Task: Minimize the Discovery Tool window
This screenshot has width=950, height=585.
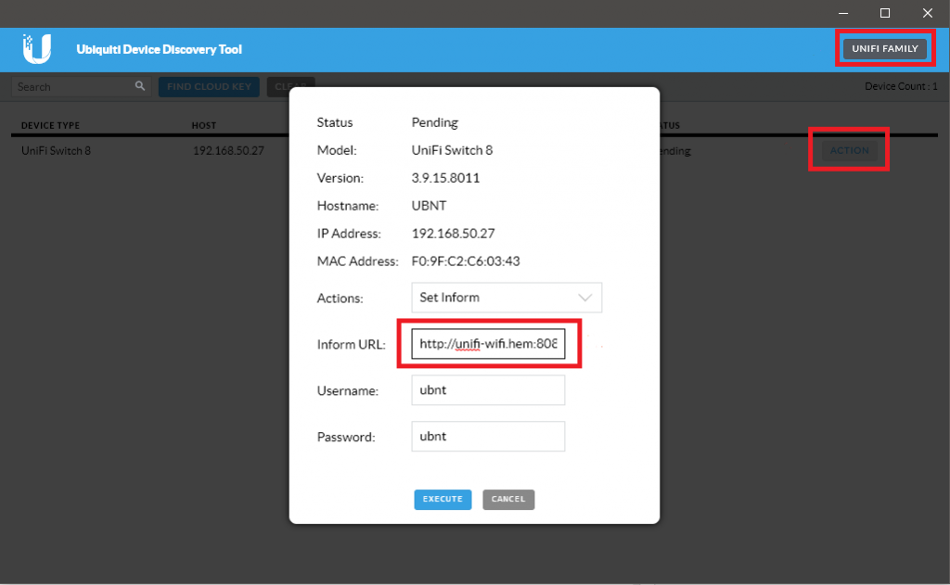Action: [842, 13]
